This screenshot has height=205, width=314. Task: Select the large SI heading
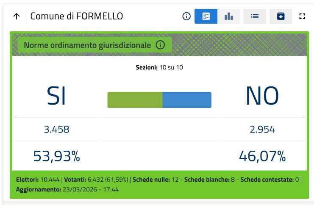[x=56, y=96]
